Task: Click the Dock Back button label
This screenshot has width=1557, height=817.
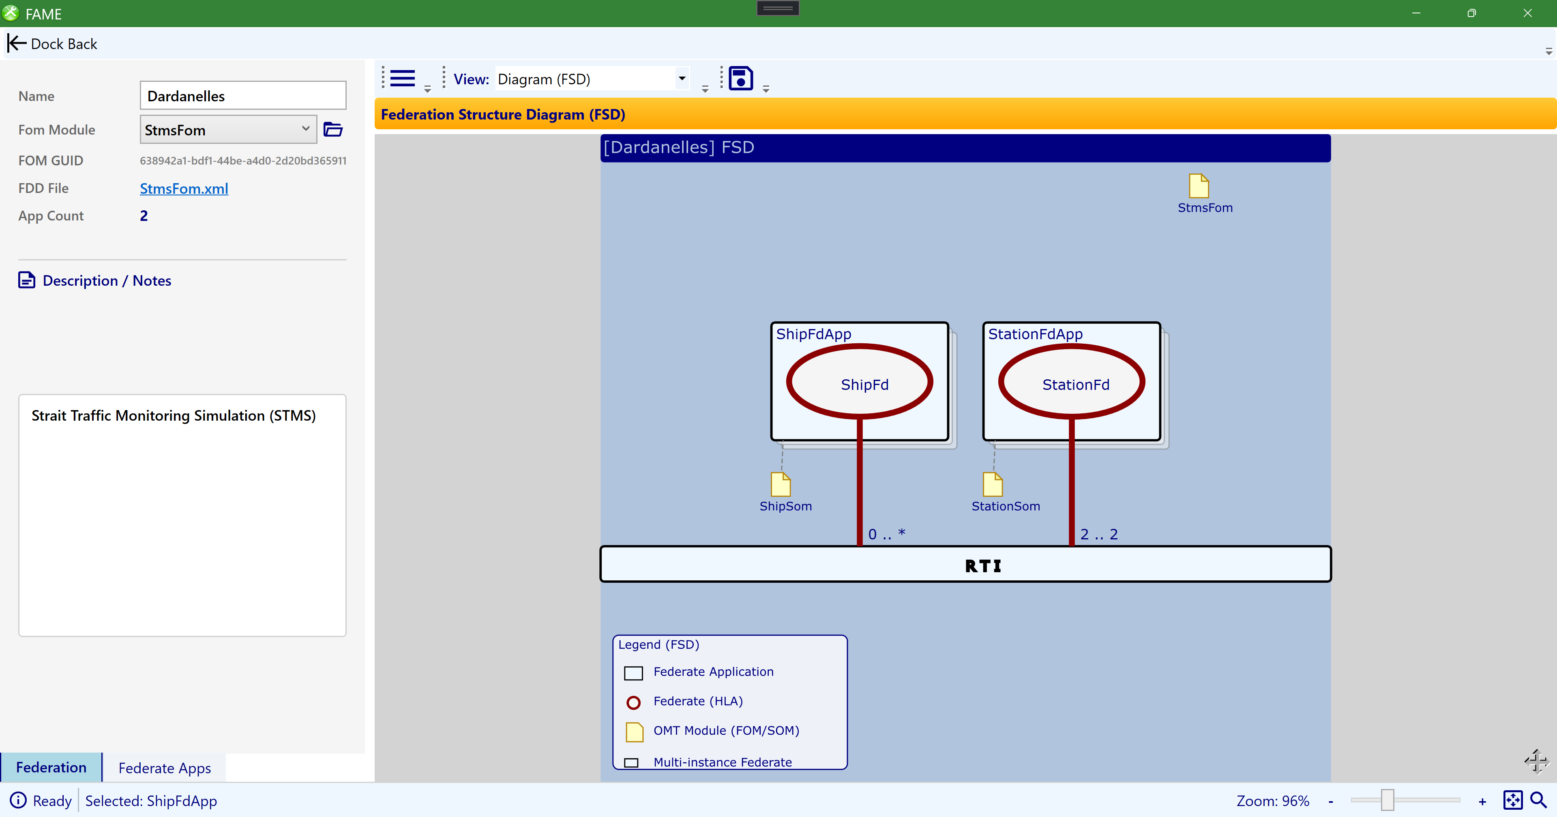Action: [64, 43]
